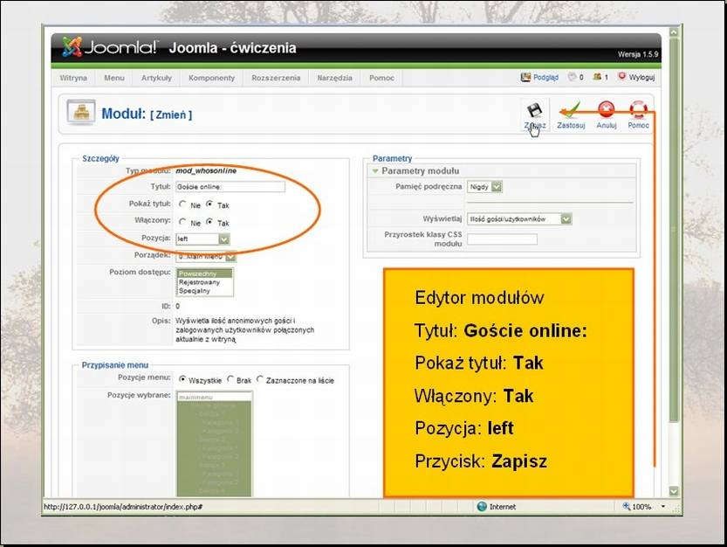This screenshot has width=727, height=547.
Task: Click the Przyrostek klasy CSS modułu field
Action: [x=502, y=239]
